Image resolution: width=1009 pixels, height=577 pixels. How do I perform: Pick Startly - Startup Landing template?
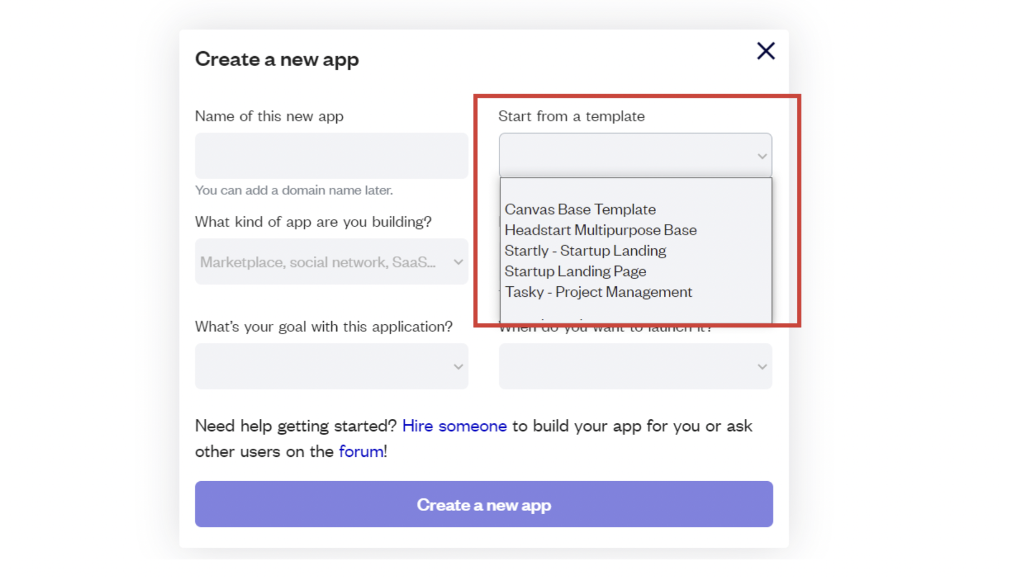pos(585,251)
